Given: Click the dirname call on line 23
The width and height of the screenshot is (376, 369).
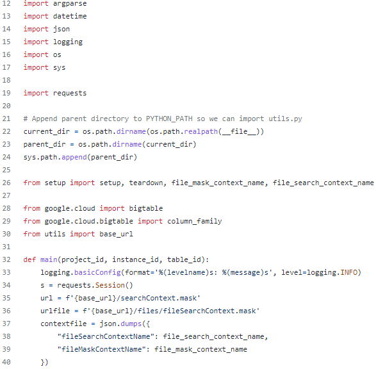Looking at the screenshot, I should point(127,144).
